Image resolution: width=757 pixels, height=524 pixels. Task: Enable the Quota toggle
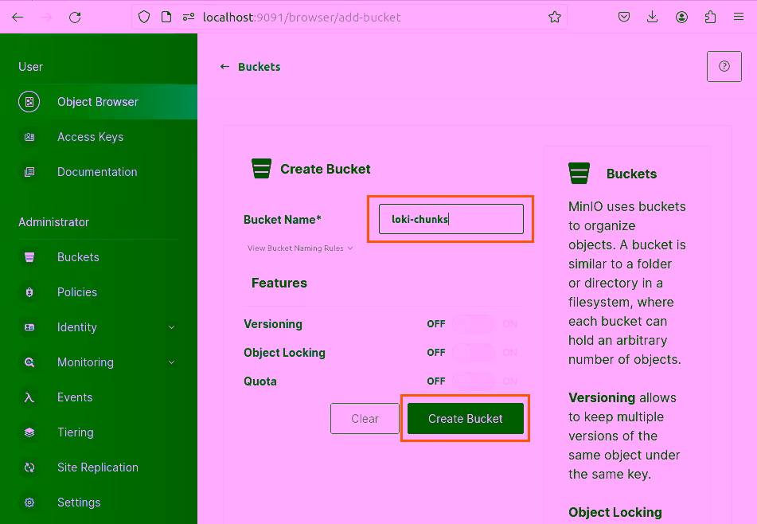click(473, 381)
